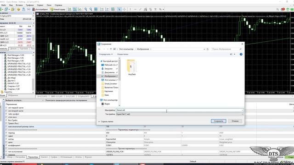Switch to the Настройки tester tab
The height and width of the screenshot is (165, 294).
tap(20, 157)
